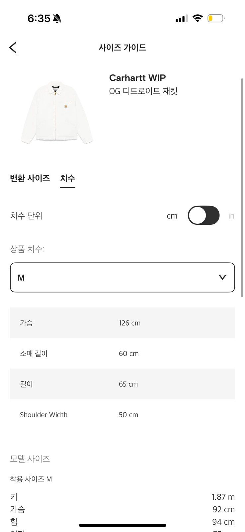Tap the Shoulder Width 50 cm row
Image resolution: width=245 pixels, height=532 pixels.
pos(122,415)
